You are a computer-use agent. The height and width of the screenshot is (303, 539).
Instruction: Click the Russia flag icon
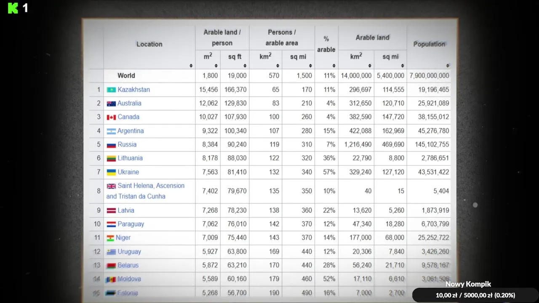coord(111,145)
